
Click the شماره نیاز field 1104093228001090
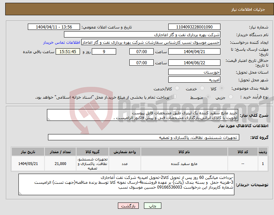(194, 27)
